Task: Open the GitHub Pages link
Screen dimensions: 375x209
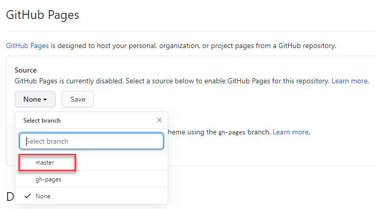Action: coord(27,45)
